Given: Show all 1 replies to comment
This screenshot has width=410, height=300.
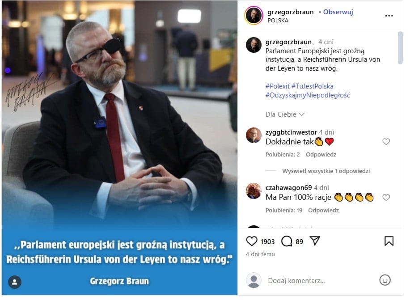Looking at the screenshot, I should point(326,171).
